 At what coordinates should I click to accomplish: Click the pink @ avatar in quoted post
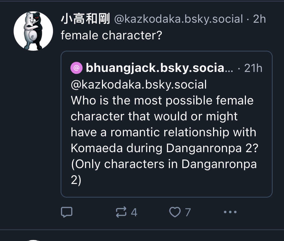click(77, 68)
